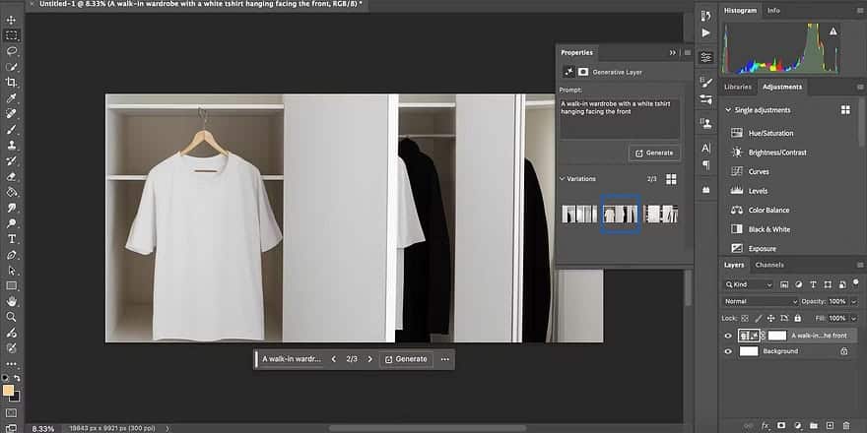Viewport: 867px width, 433px height.
Task: Select the Move tool
Action: tap(12, 20)
